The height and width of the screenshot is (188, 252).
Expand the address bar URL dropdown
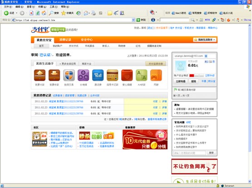[133, 20]
